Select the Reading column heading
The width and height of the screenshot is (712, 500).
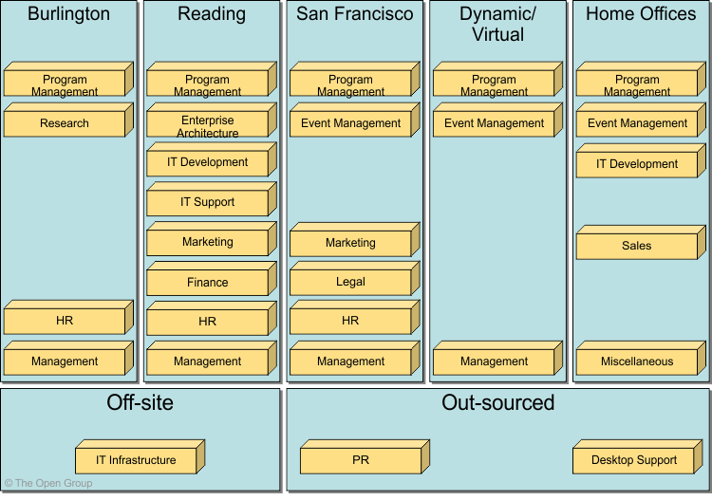pos(212,13)
